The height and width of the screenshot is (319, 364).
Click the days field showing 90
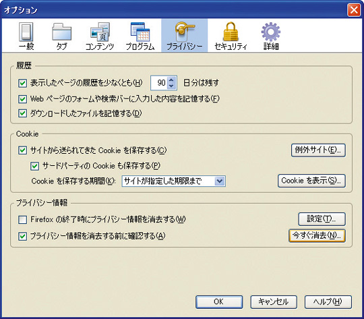click(159, 83)
